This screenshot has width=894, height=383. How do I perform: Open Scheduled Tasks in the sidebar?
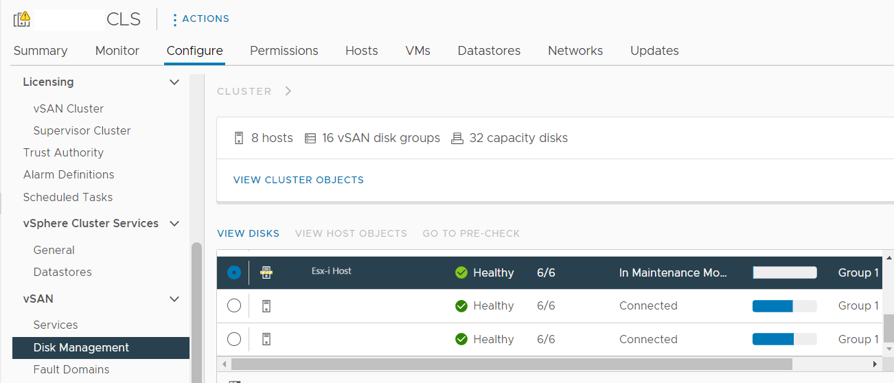[68, 197]
